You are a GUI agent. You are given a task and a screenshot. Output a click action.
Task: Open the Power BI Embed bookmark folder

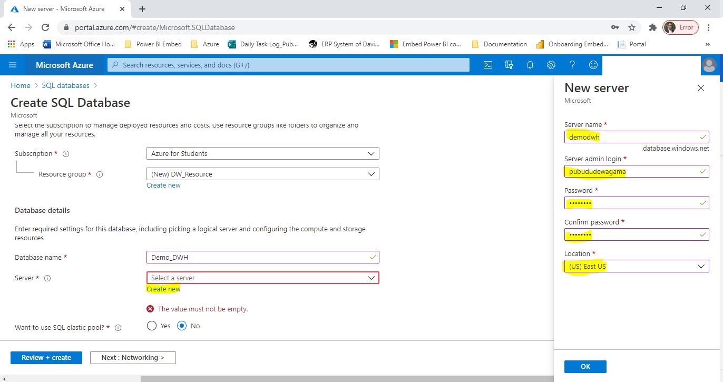pyautogui.click(x=153, y=44)
